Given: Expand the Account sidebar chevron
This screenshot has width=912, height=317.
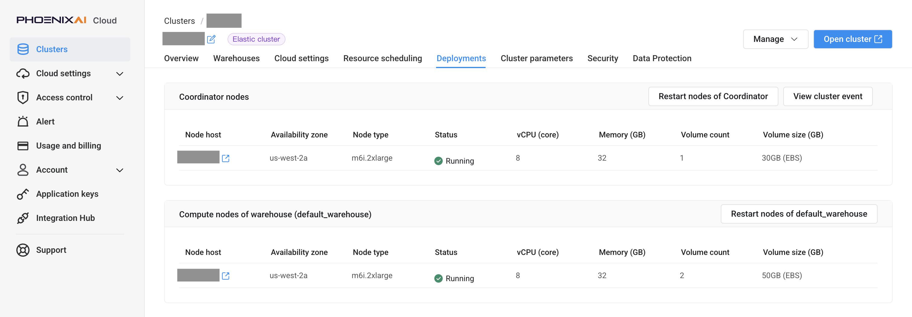Looking at the screenshot, I should coord(120,170).
